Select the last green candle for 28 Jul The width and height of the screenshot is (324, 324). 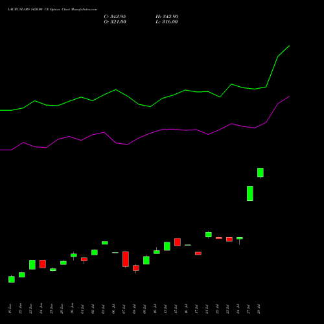tap(260, 172)
